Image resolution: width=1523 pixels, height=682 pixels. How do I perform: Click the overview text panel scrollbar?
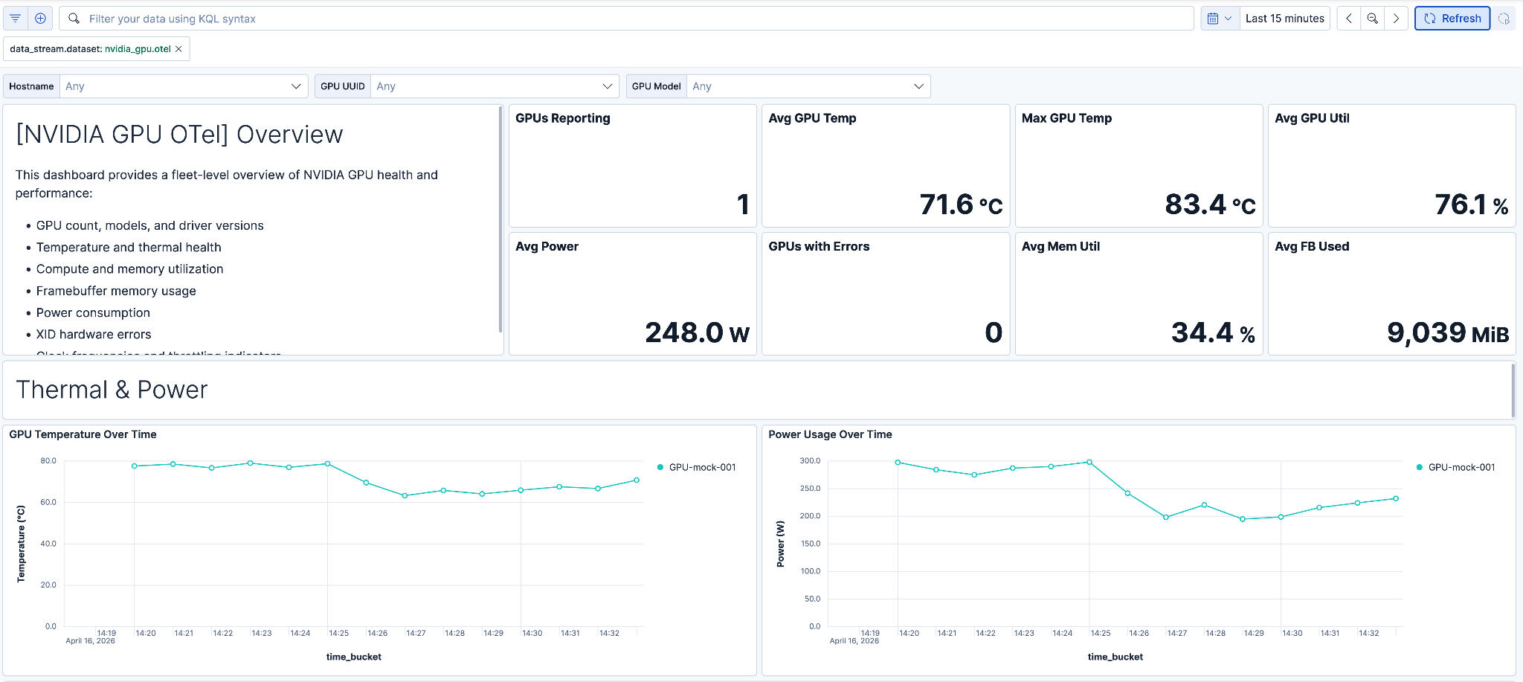(500, 219)
